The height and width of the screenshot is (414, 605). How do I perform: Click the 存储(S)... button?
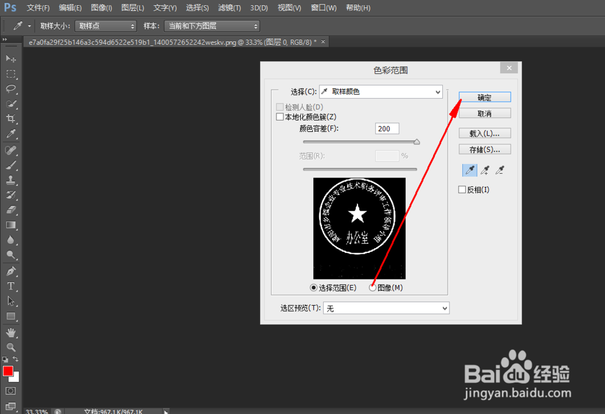point(485,149)
